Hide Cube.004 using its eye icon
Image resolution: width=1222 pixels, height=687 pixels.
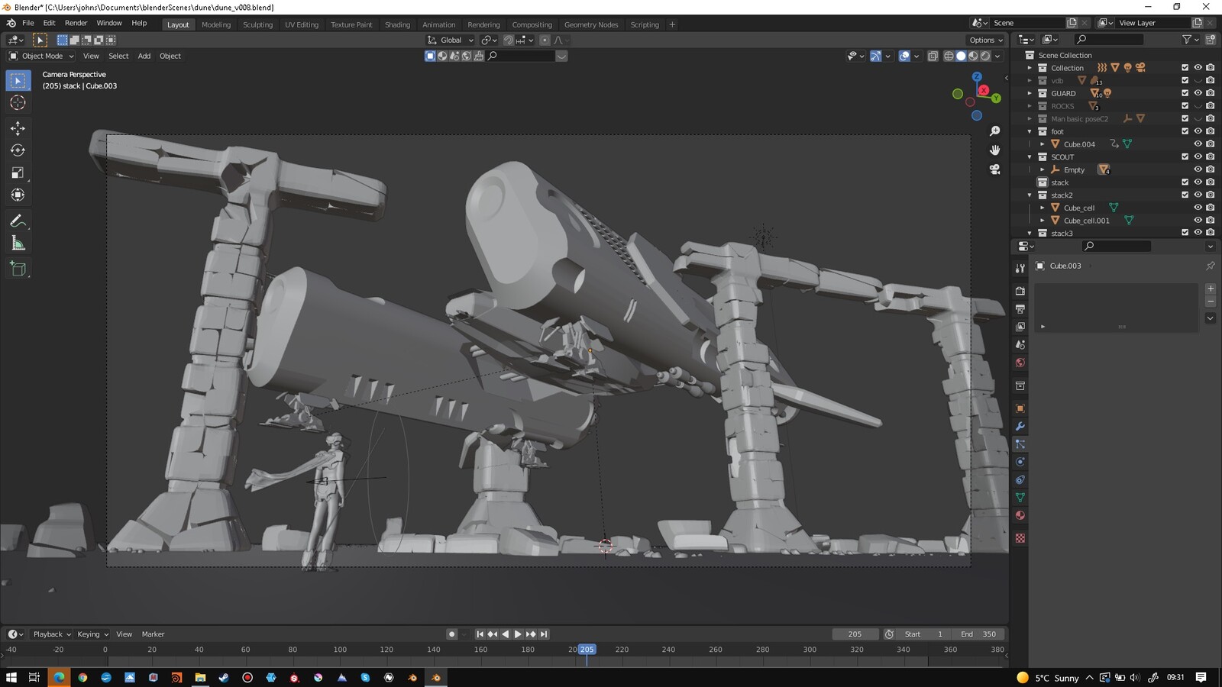click(1198, 144)
